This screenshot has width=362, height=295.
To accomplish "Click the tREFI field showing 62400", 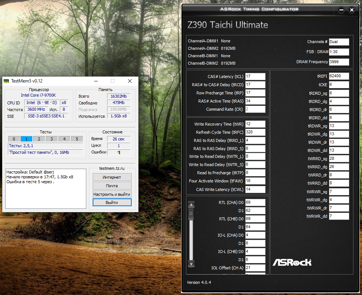I will [339, 76].
